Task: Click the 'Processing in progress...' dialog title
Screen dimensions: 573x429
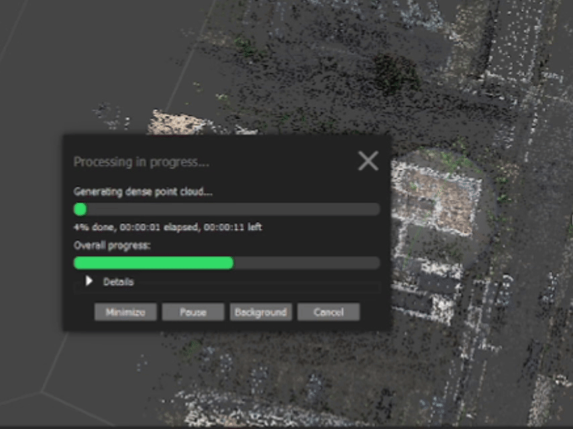Action: [141, 162]
